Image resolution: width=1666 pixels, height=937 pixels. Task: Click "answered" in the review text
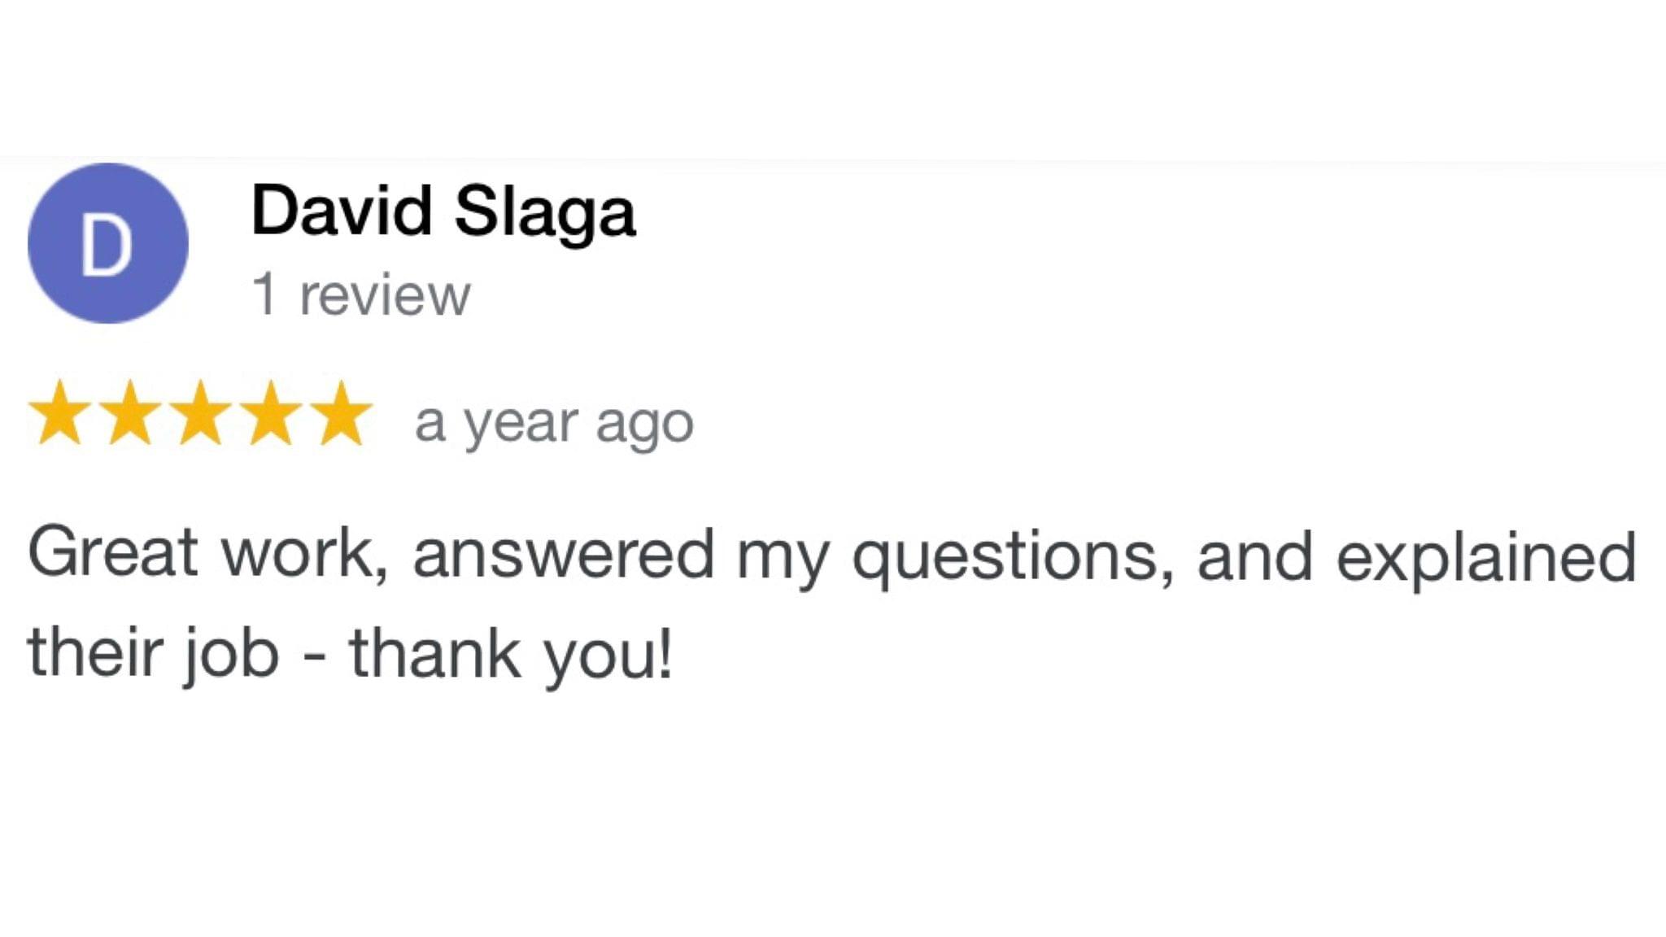[x=563, y=555]
